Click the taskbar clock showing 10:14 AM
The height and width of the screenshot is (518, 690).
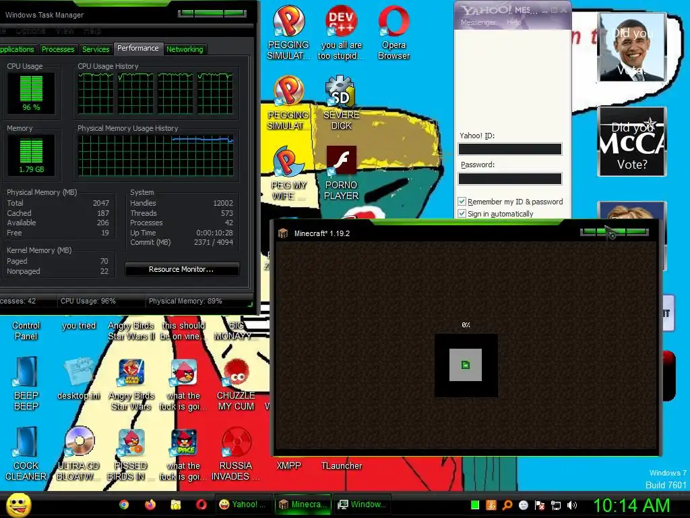[631, 505]
